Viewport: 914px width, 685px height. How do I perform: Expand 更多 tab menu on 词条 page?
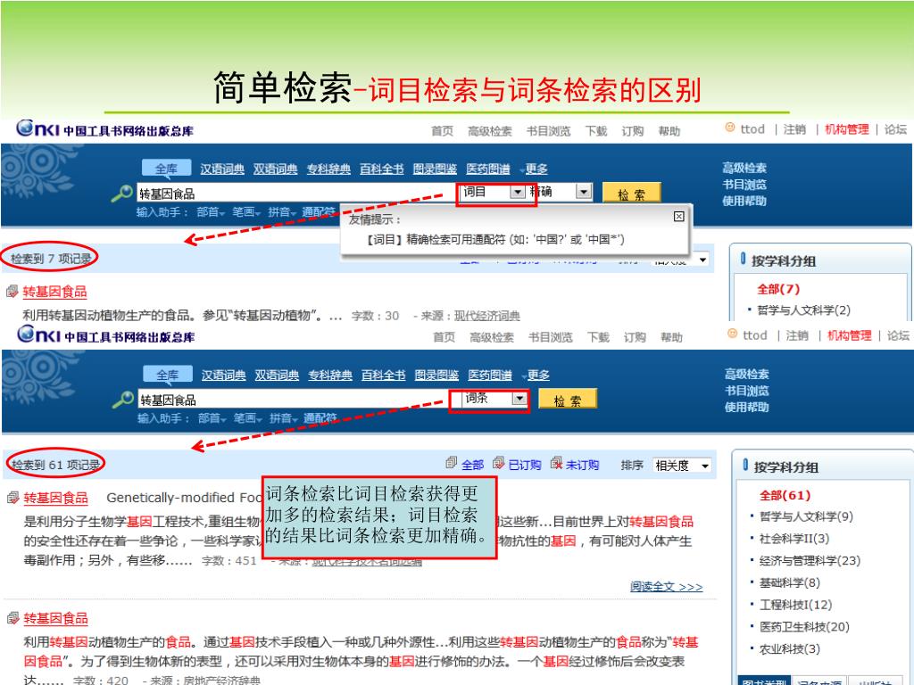click(x=536, y=376)
